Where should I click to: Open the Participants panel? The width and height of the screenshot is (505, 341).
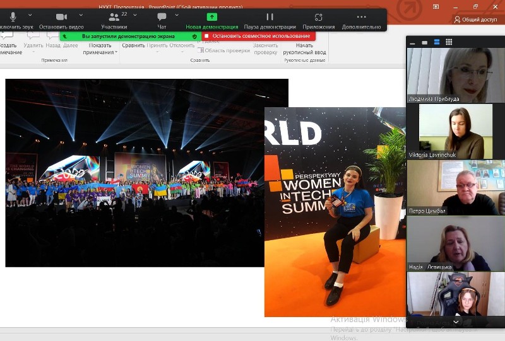click(114, 17)
